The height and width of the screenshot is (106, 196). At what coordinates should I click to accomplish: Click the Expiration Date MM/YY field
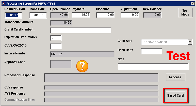[x=56, y=38]
